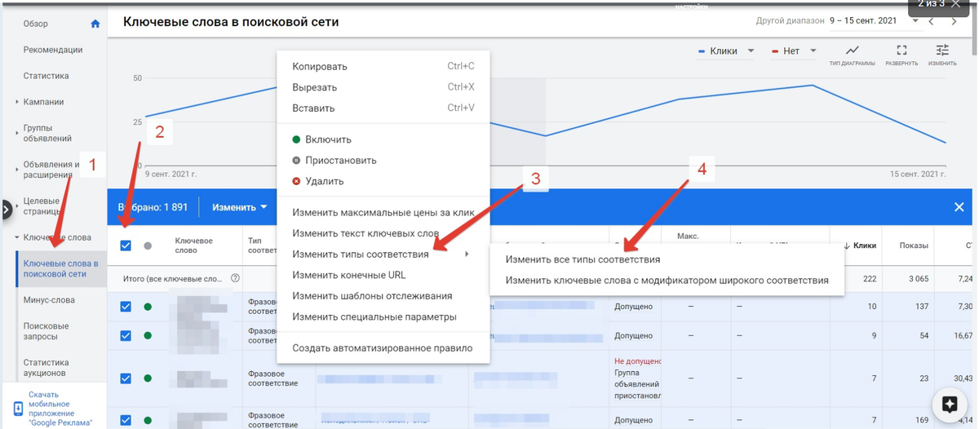Choose Вставить in context menu
979x429 pixels.
point(383,108)
